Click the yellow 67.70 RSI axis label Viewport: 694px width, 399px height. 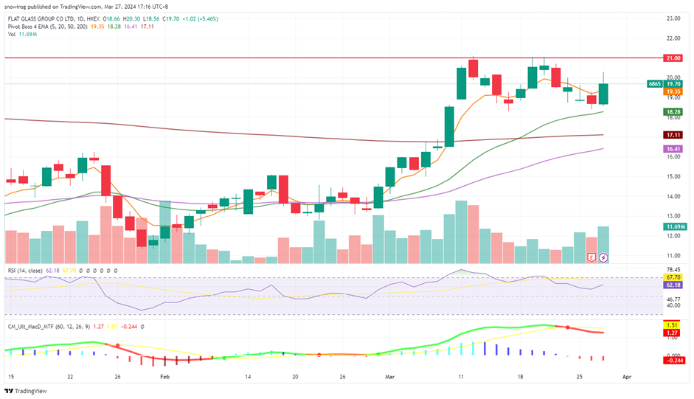[673, 277]
